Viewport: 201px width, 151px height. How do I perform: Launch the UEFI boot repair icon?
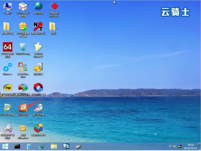point(7,110)
